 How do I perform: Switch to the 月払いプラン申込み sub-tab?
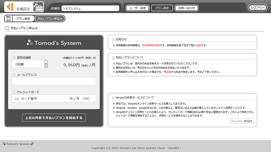[50, 18]
